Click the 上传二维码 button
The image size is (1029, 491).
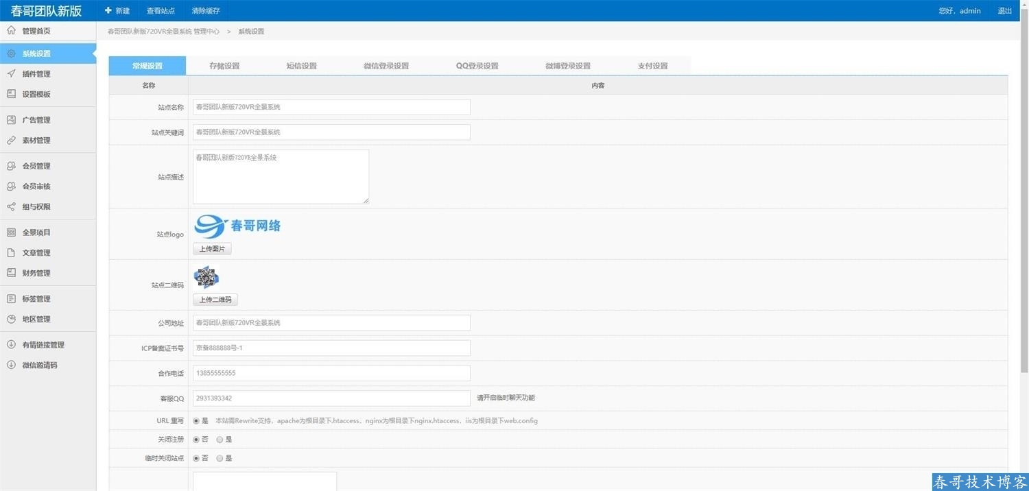point(215,300)
